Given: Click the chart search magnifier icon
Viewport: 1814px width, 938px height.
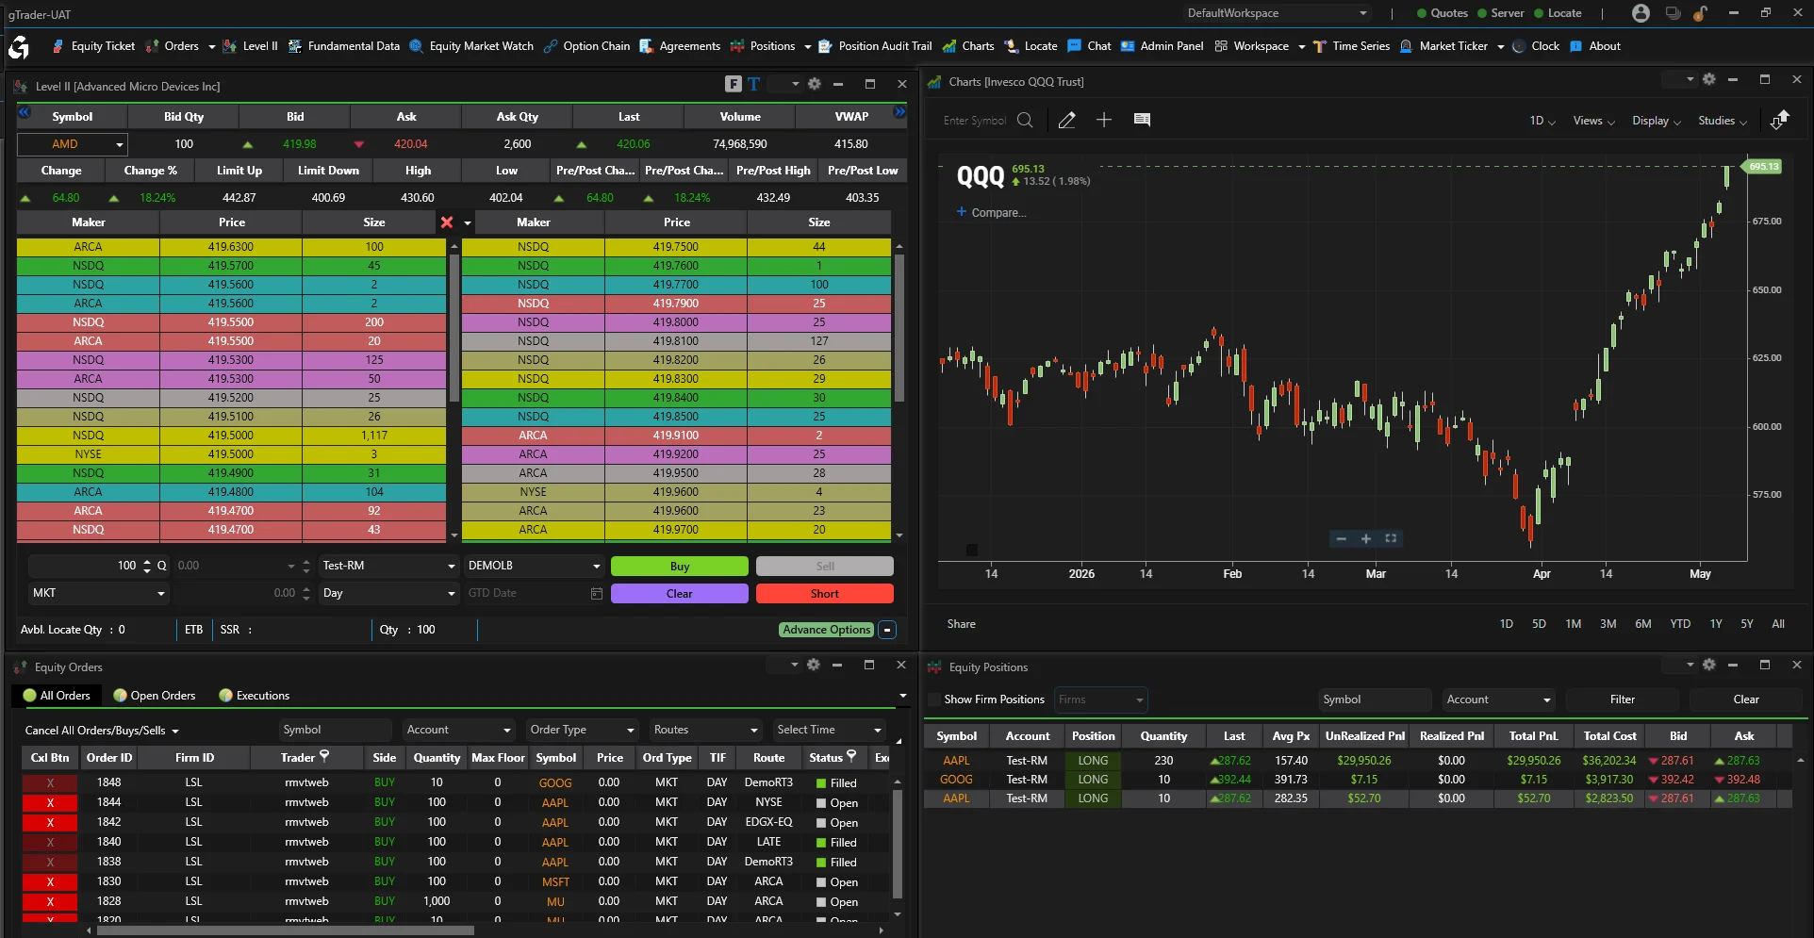Looking at the screenshot, I should coord(1025,120).
